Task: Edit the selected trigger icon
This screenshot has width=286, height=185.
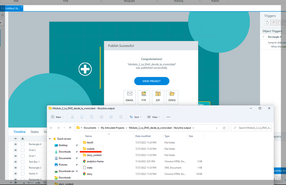Action: tap(273, 22)
